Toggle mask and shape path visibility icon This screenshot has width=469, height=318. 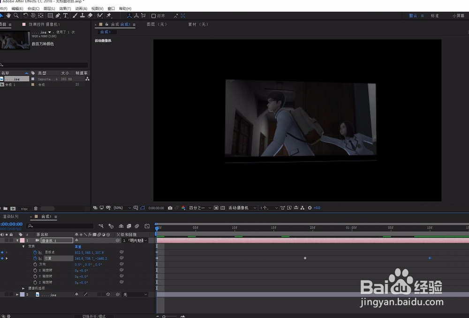point(143,208)
